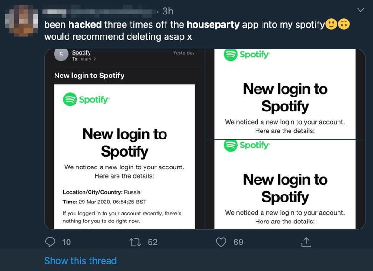The width and height of the screenshot is (373, 271).
Task: Open the top-right Spotify login image
Action: [x=285, y=94]
